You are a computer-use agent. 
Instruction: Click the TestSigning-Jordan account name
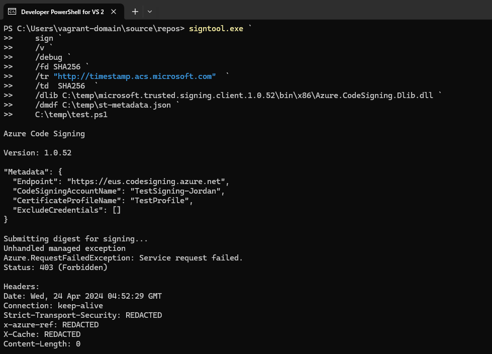[x=175, y=191]
